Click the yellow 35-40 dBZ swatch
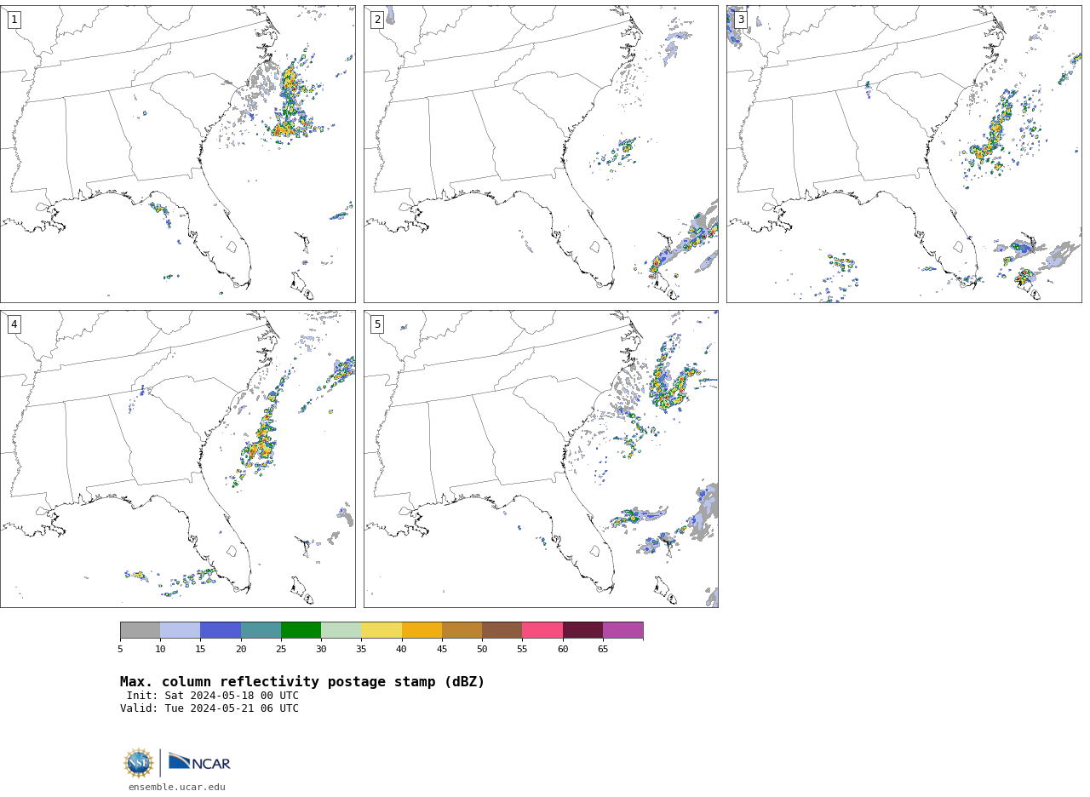 tap(381, 630)
